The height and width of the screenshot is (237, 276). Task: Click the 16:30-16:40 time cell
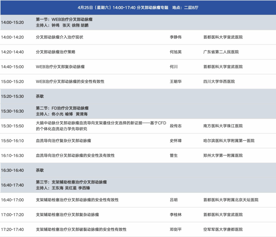click(12, 170)
